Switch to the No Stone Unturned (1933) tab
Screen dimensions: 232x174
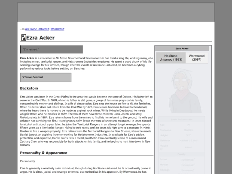click(x=171, y=58)
